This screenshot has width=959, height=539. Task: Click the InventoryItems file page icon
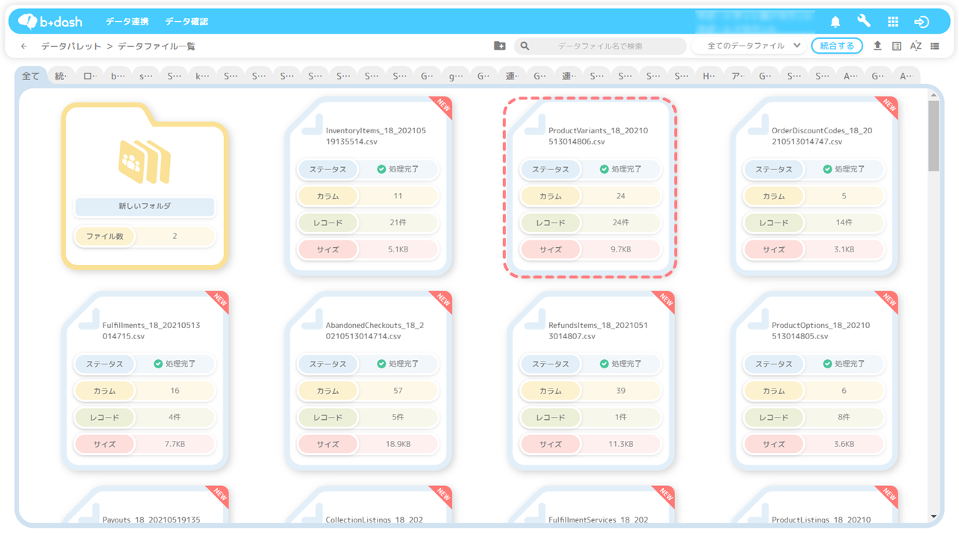click(x=312, y=125)
